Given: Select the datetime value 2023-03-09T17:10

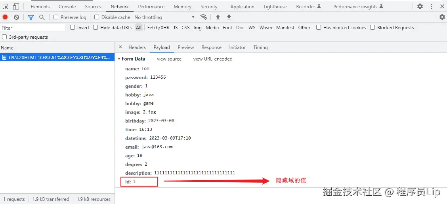Looking at the screenshot, I should pos(170,138).
